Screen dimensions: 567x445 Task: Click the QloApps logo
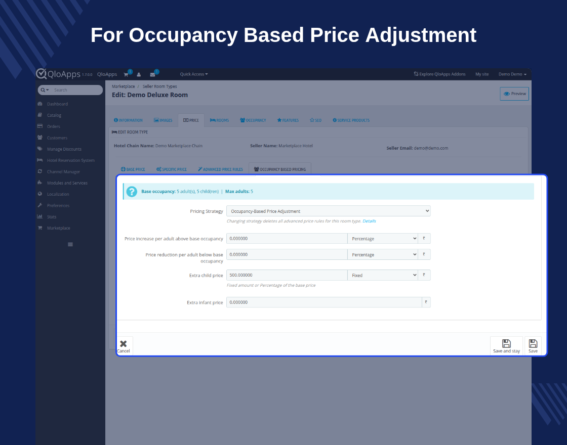pyautogui.click(x=58, y=74)
